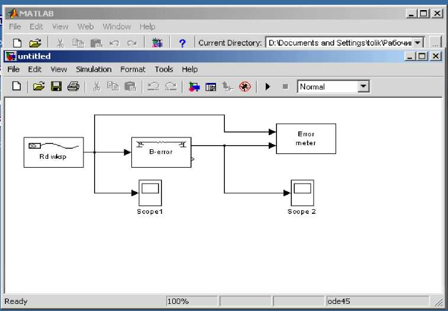The image size is (448, 311).
Task: Paste in MATLAB window toolbar
Action: click(96, 43)
